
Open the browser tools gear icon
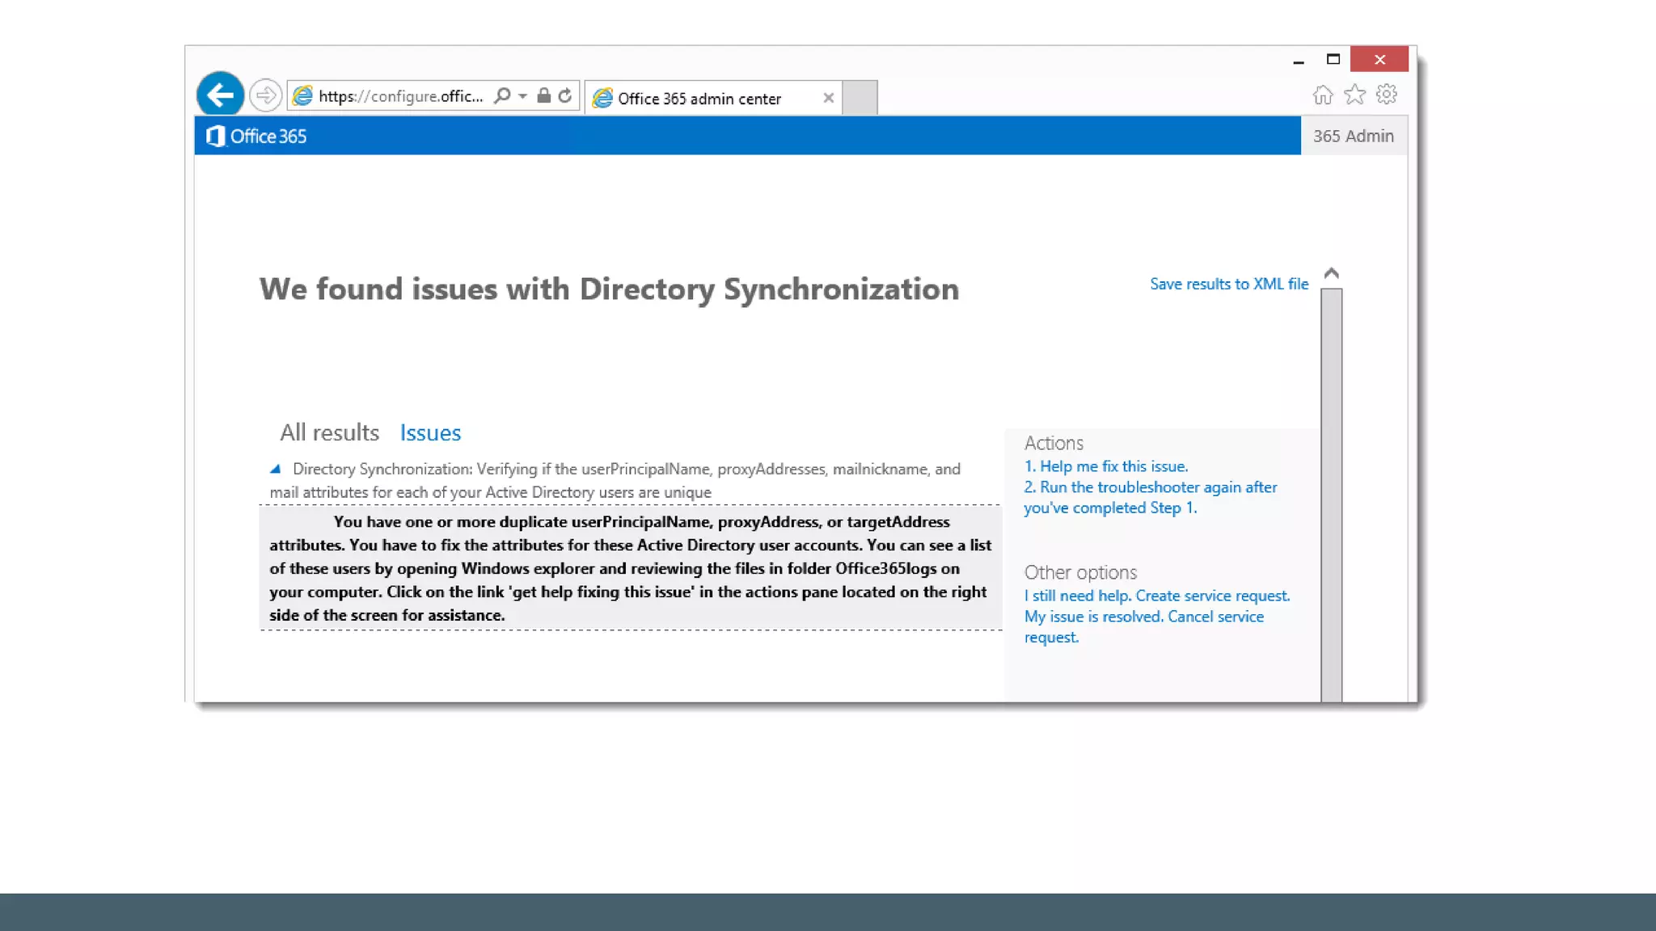click(1387, 95)
